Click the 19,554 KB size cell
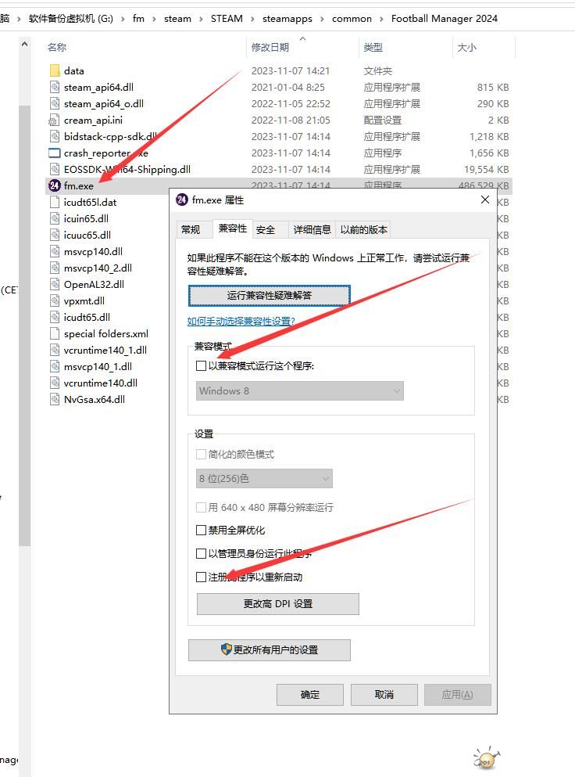 [487, 169]
